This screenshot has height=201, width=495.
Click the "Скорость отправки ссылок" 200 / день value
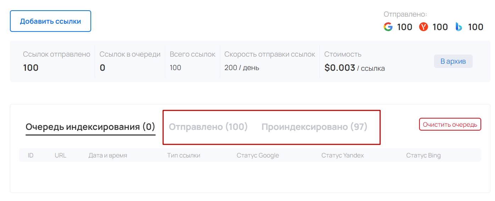click(242, 68)
